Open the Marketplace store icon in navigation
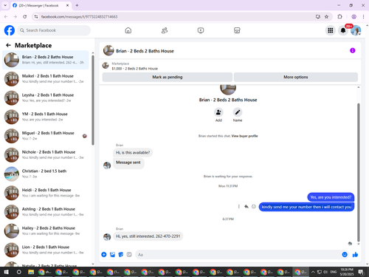369x277 pixels. tap(237, 30)
